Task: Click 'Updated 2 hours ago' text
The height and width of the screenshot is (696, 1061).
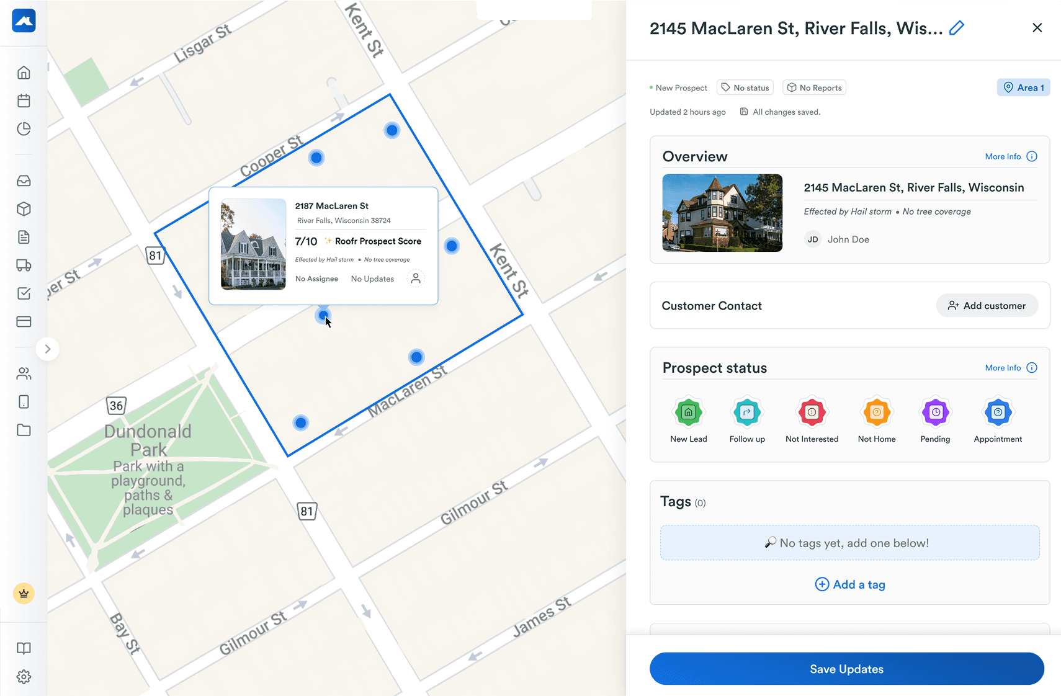Action: [687, 112]
